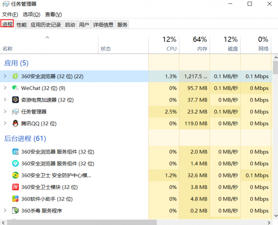The image size is (278, 225).
Task: Expand the 任务管理器 process group
Action: (x=5, y=111)
